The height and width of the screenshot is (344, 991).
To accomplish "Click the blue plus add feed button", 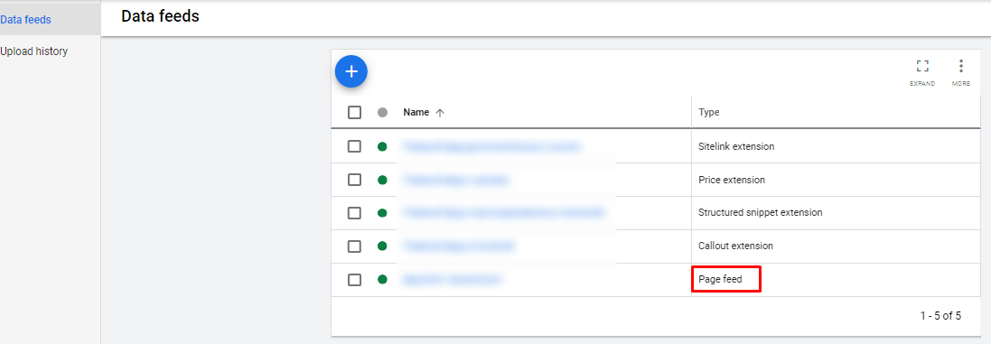I will tap(351, 72).
